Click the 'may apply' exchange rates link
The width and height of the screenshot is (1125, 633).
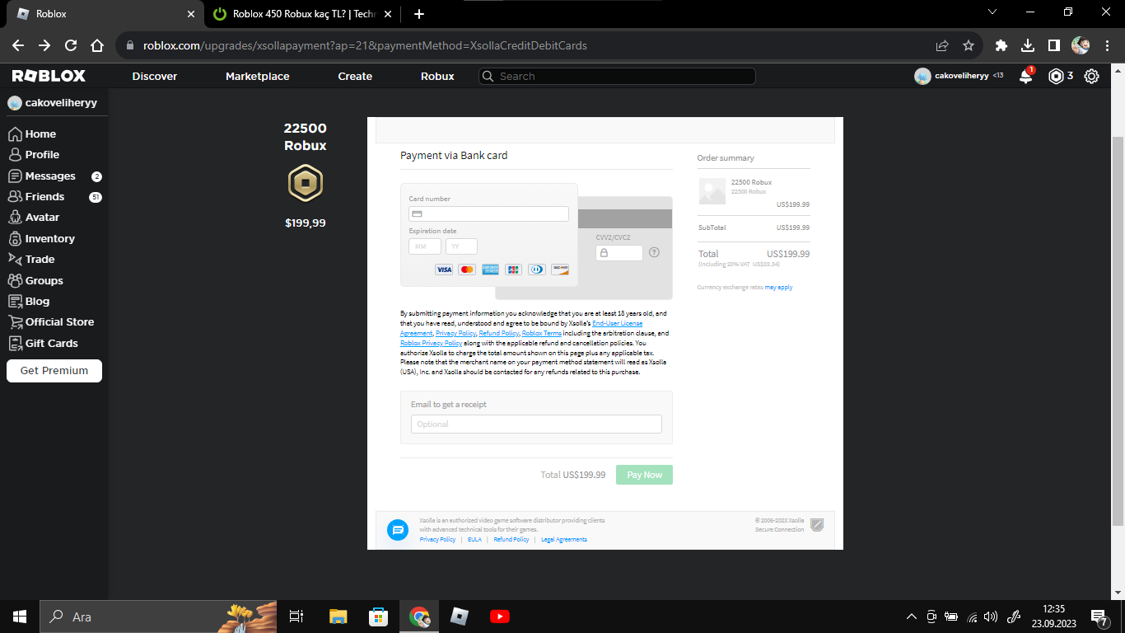[x=778, y=288]
